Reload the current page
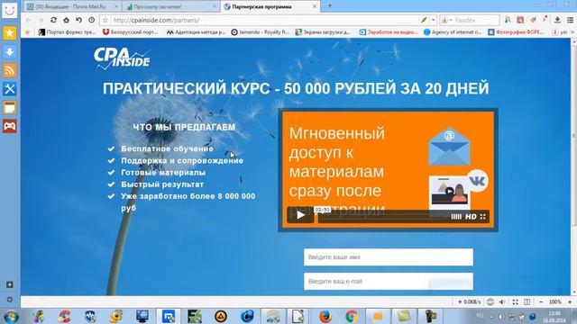The image size is (577, 324). tap(53, 20)
